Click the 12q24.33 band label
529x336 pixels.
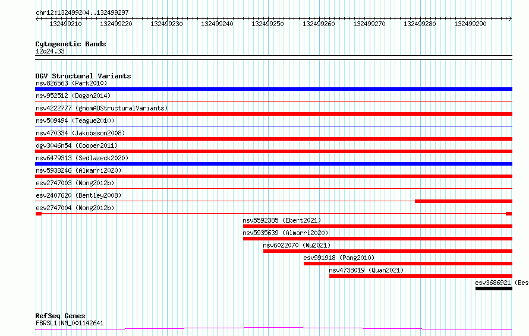pos(50,51)
